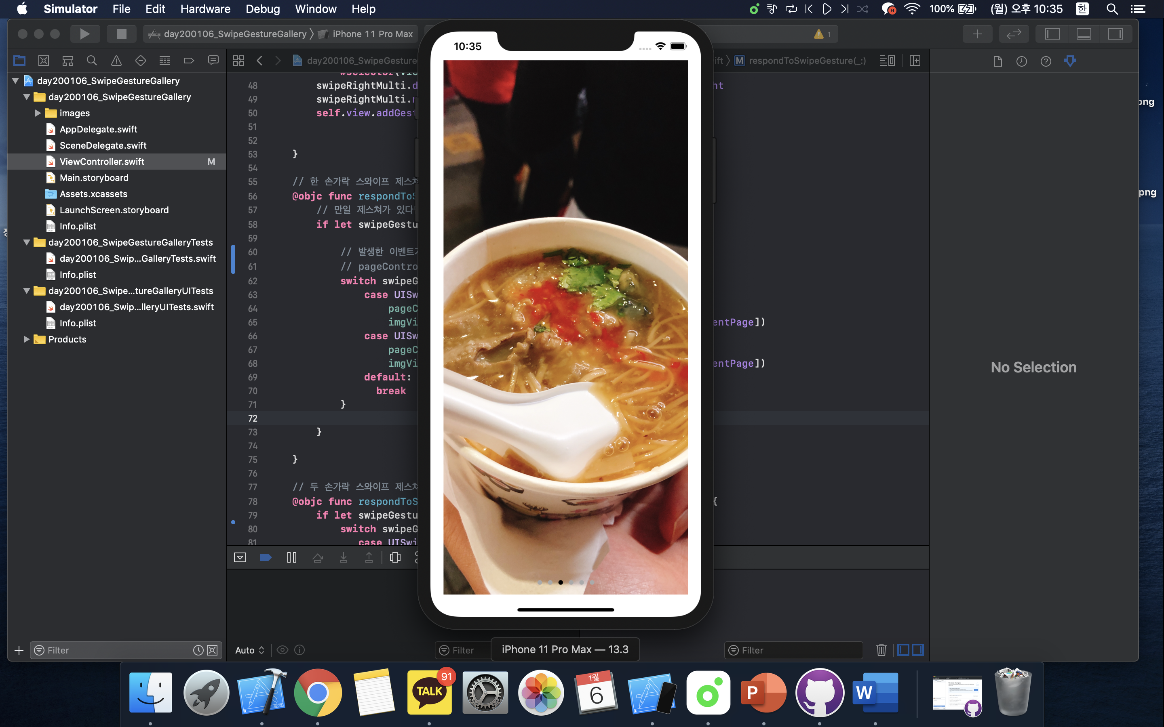Open the Quick Help inspector icon

point(1046,61)
